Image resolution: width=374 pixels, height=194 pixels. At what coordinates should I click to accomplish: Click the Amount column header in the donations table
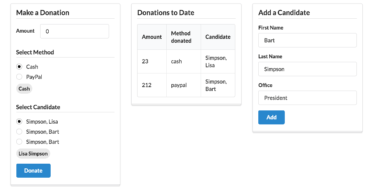coord(152,37)
